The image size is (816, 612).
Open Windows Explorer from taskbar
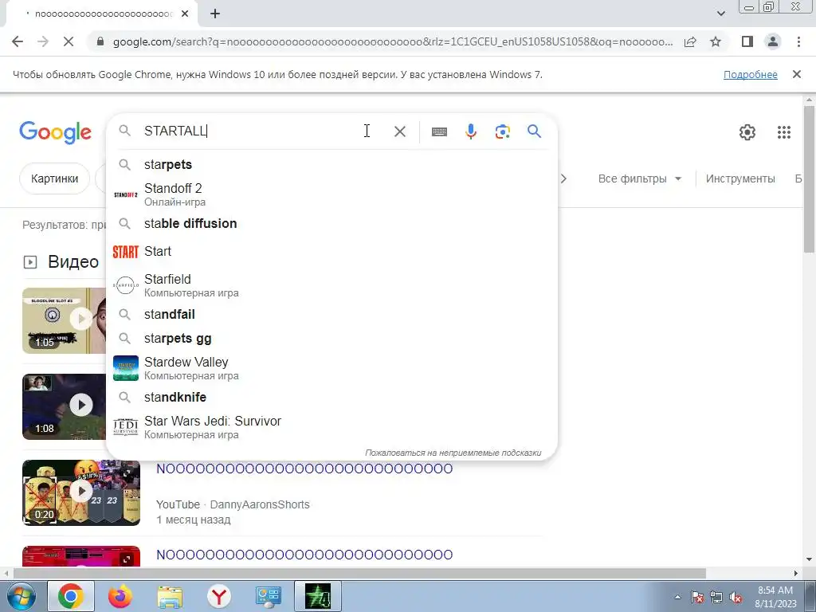coord(170,597)
